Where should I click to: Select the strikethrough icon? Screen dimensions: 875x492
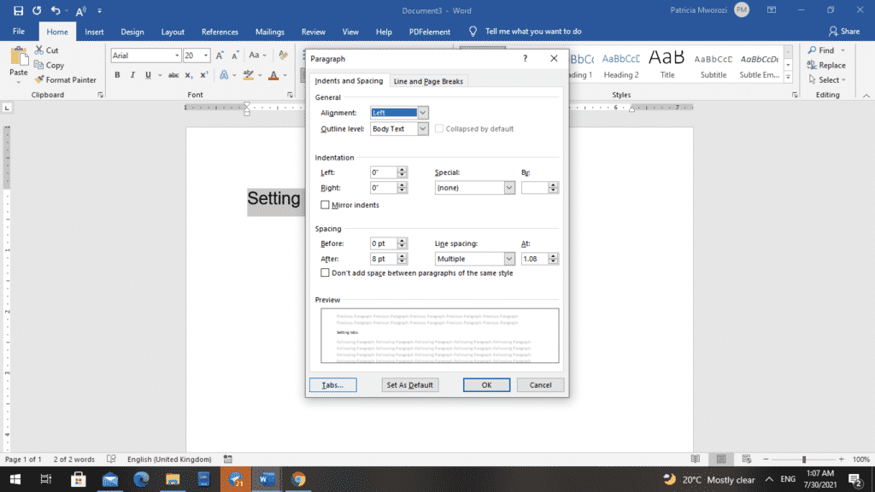[x=173, y=75]
